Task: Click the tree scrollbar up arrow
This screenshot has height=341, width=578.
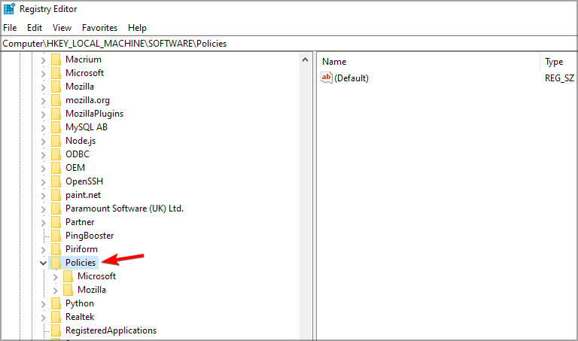Action: (x=305, y=59)
